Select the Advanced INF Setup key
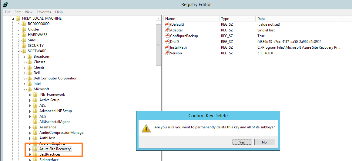 point(55,111)
